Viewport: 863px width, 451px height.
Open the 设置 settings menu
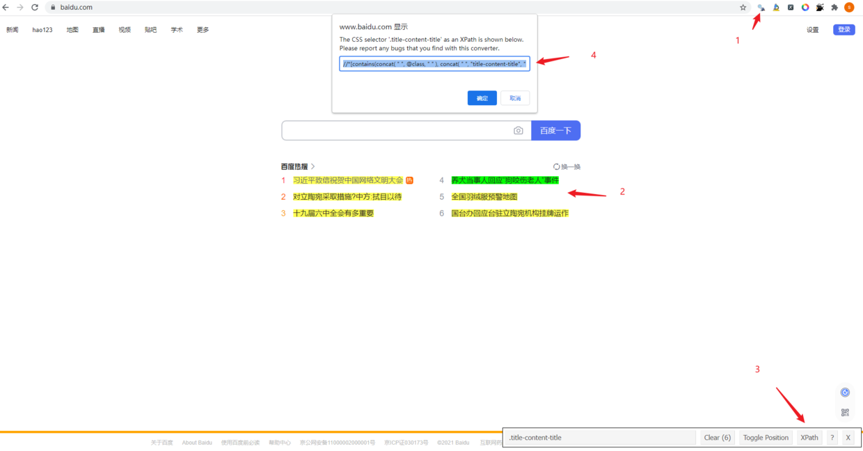tap(812, 30)
